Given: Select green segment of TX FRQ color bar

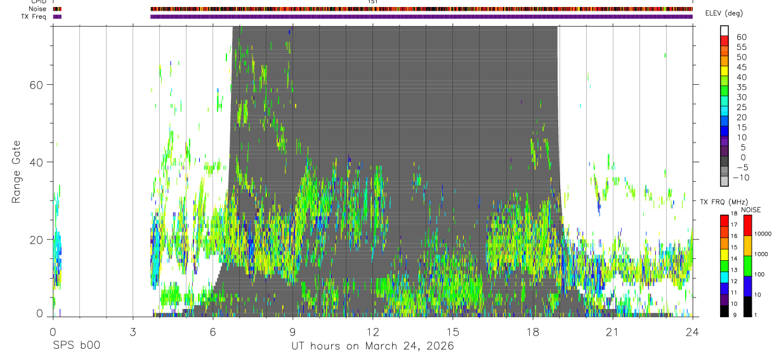Looking at the screenshot, I should pyautogui.click(x=724, y=265).
